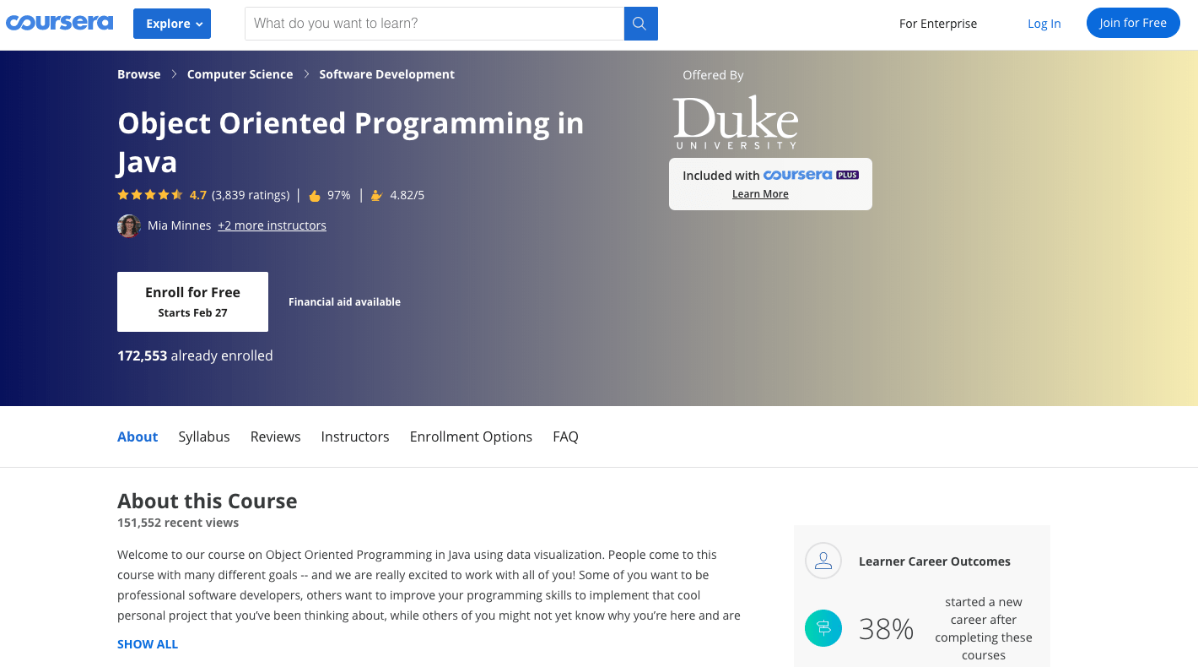Screen dimensions: 1198x667
Task: Open the Reviews tab
Action: [275, 437]
